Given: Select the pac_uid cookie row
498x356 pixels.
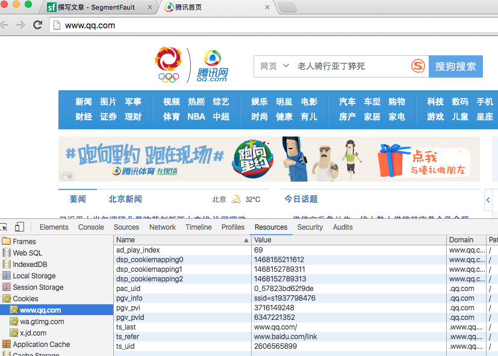Looking at the screenshot, I should click(305, 289).
